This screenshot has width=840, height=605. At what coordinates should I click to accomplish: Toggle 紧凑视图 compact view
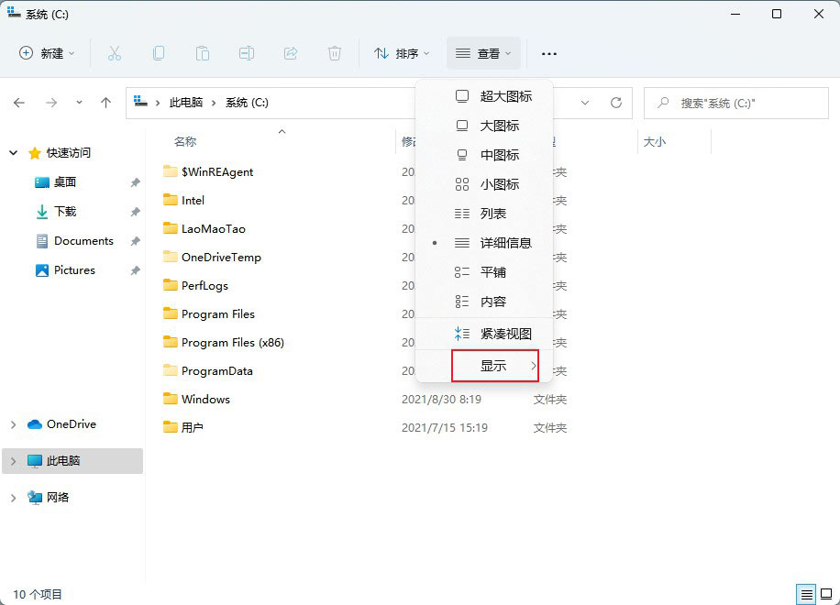(x=484, y=334)
